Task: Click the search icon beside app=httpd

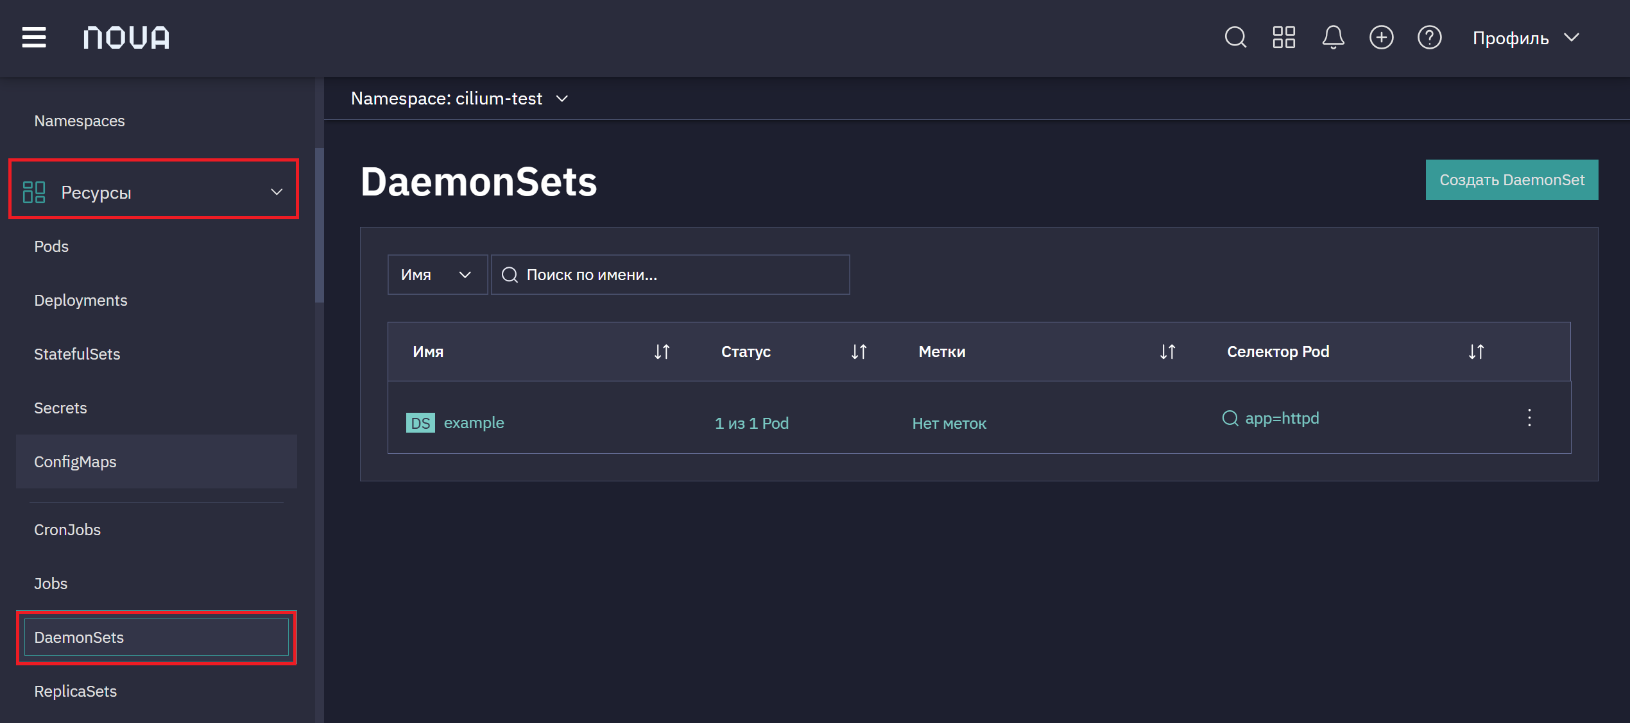Action: [1230, 418]
